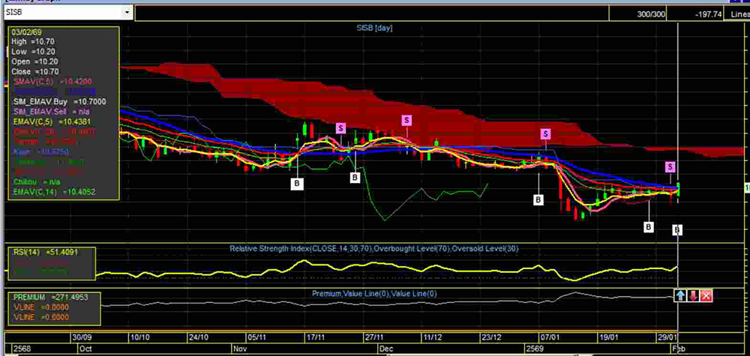Select the SIM_EMAV.Buy legend entry
This screenshot has width=750, height=356.
pyautogui.click(x=49, y=101)
